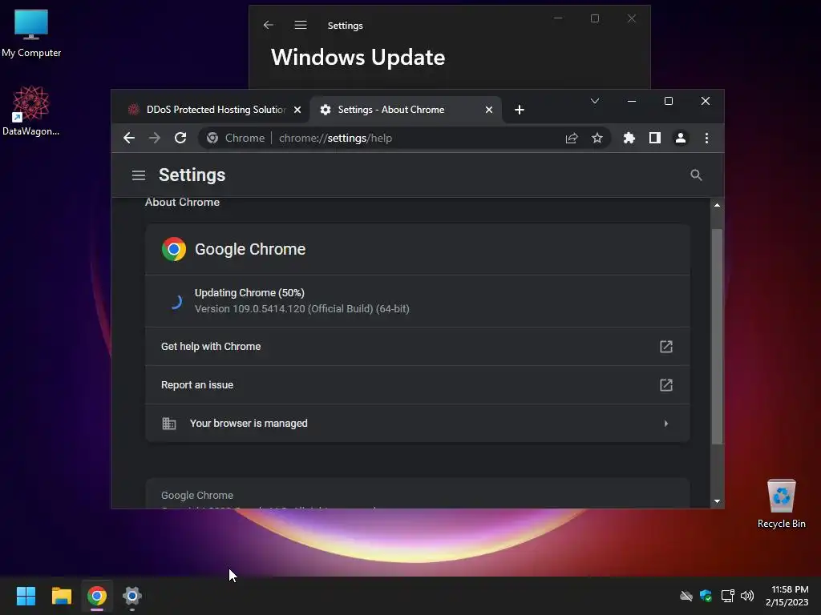Open OneDrive cloud tray icon
The image size is (821, 615).
pyautogui.click(x=686, y=596)
